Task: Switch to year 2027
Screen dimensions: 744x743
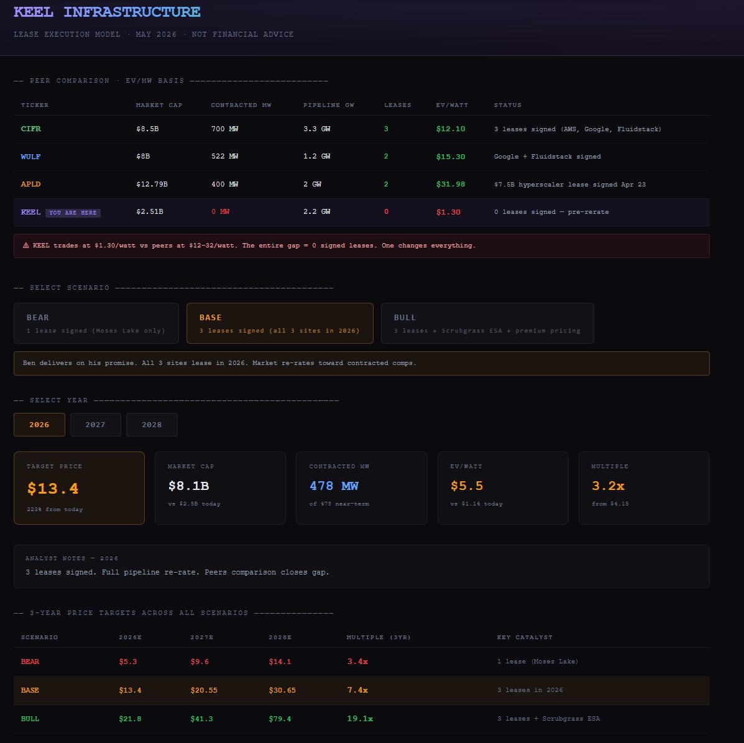Action: click(x=95, y=425)
